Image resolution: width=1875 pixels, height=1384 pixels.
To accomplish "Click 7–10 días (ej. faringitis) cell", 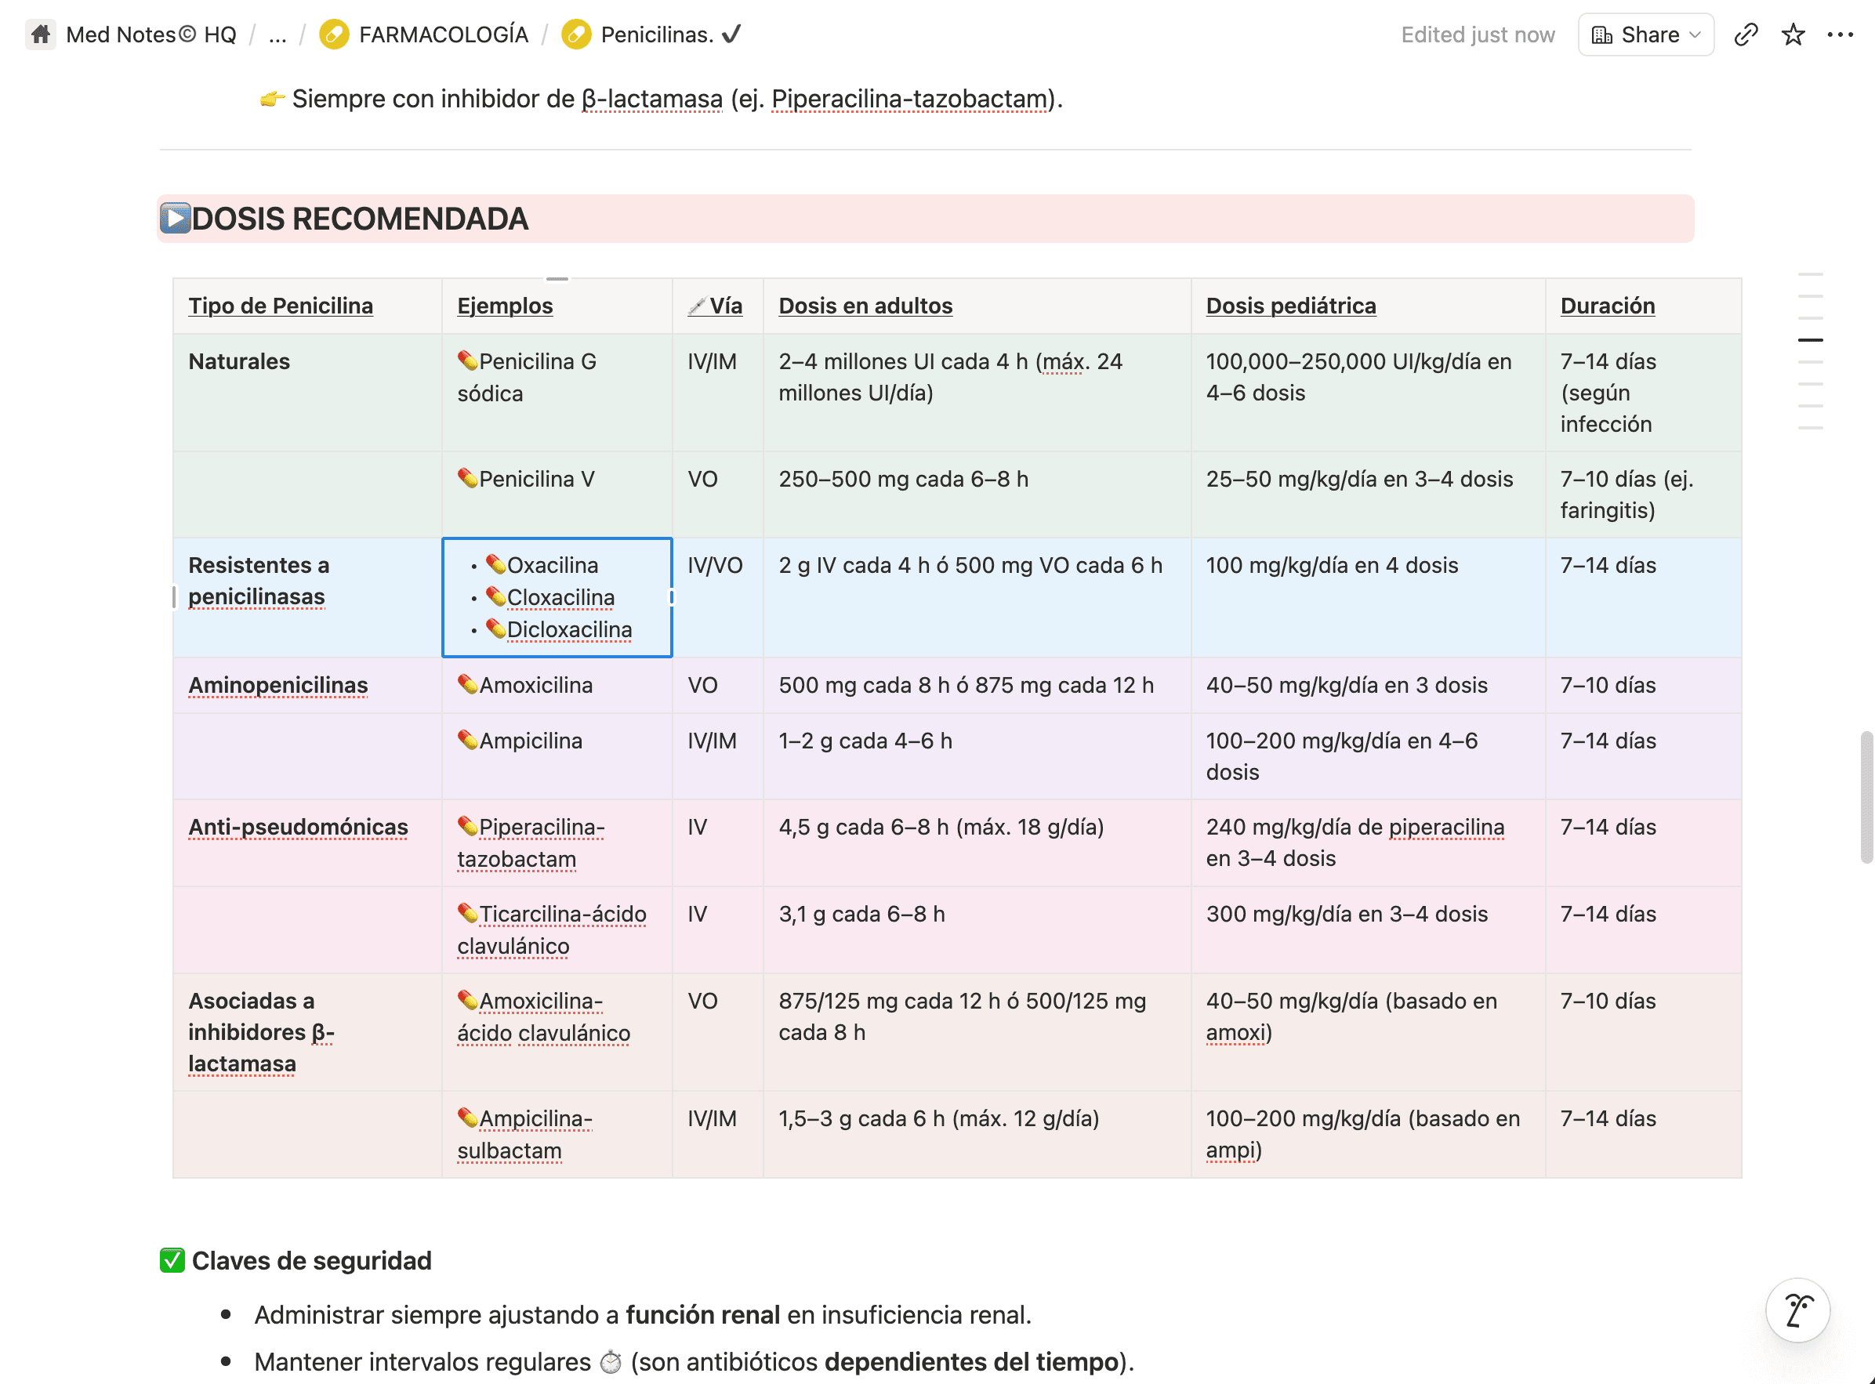I will pyautogui.click(x=1644, y=495).
